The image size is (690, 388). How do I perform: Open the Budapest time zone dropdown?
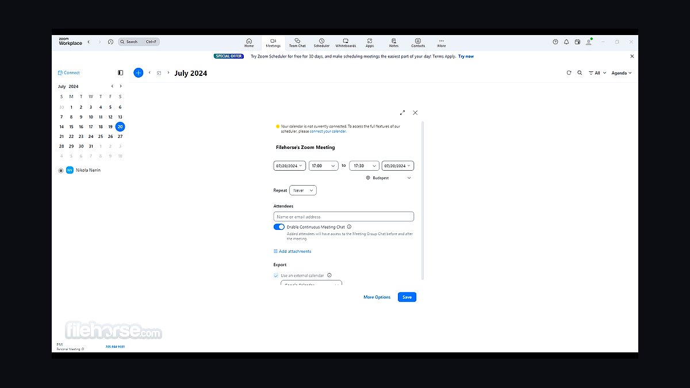coord(389,178)
